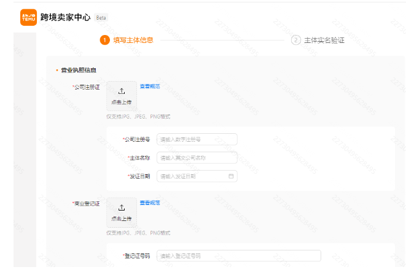Focus the 主体名称 company name field

(x=197, y=158)
